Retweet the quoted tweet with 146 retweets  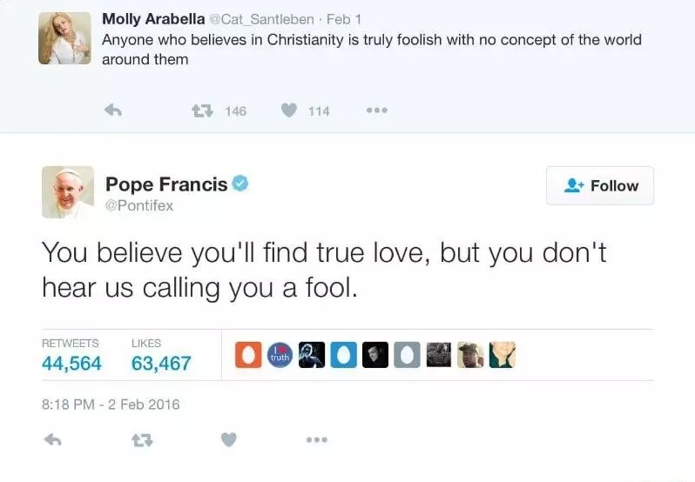click(202, 110)
